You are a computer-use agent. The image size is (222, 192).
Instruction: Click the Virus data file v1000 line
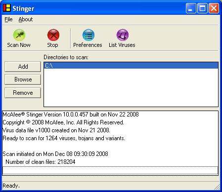click(x=56, y=130)
